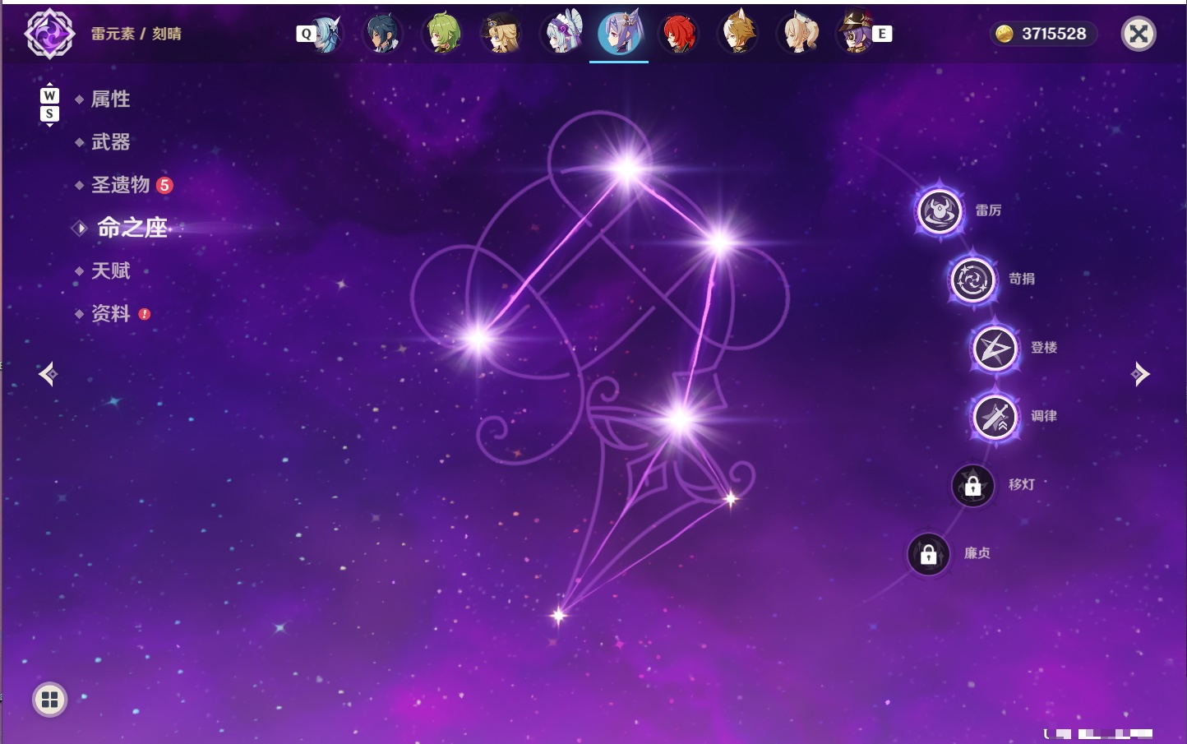Go to next character with right arrow
1187x744 pixels.
pos(1140,374)
